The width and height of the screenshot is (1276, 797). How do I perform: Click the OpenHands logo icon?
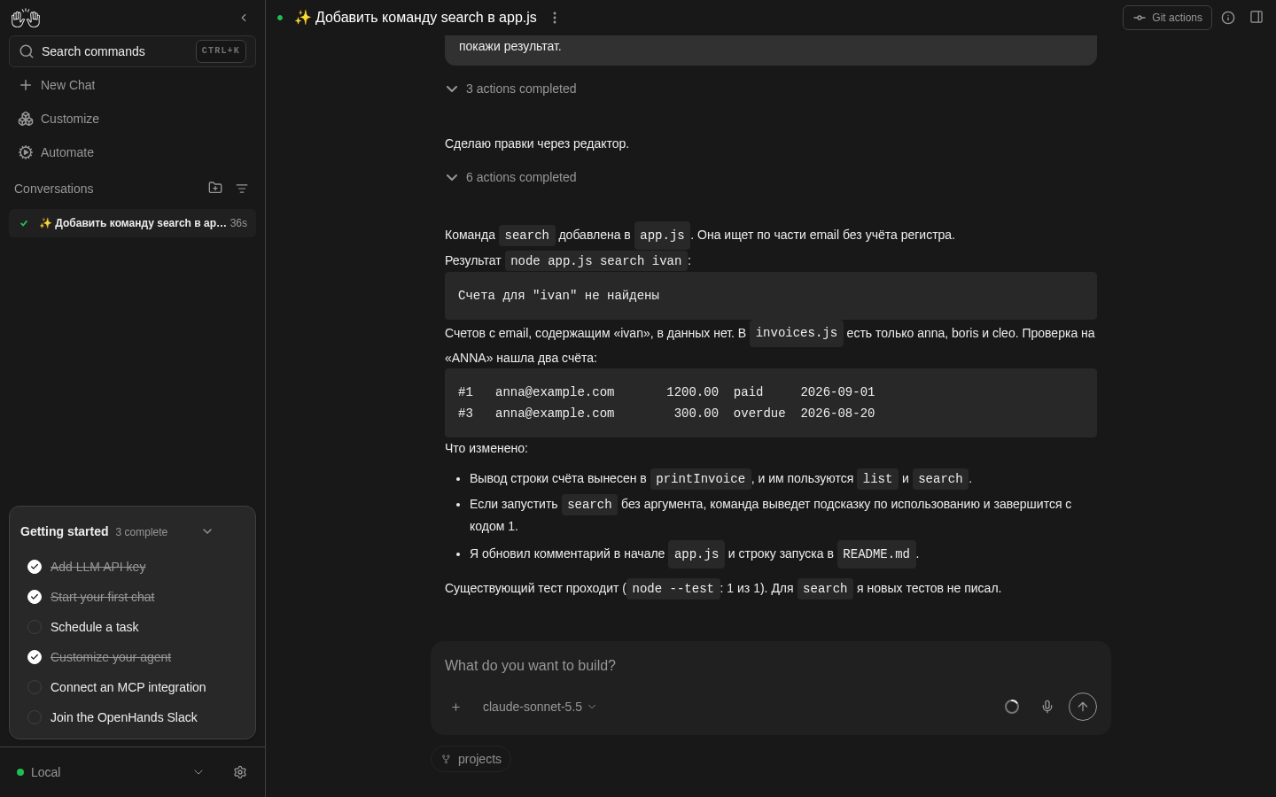click(26, 18)
